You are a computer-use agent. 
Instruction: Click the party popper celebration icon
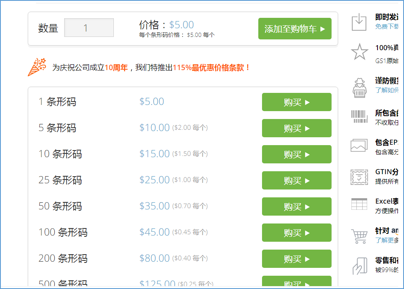click(37, 67)
